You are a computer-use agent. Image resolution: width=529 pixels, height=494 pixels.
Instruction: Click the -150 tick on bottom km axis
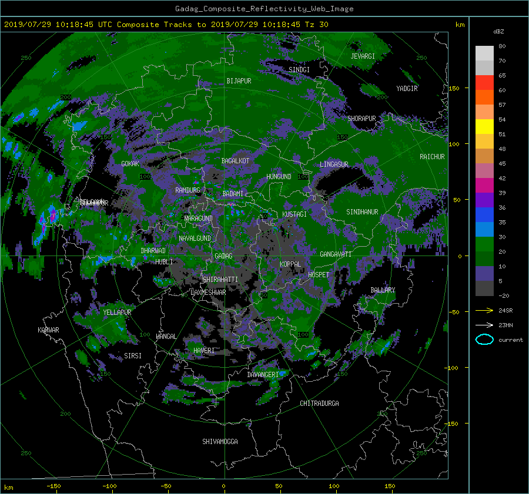tap(53, 486)
